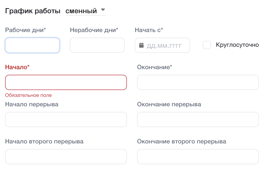Click the selected value сменный
This screenshot has height=179, width=267.
[81, 11]
